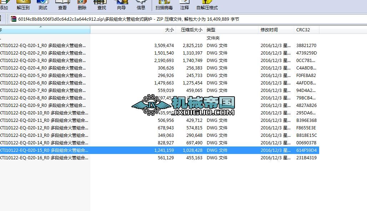Viewport: 367px width, 211px height.
Task: Click size value 828,927
Action: click(x=166, y=143)
